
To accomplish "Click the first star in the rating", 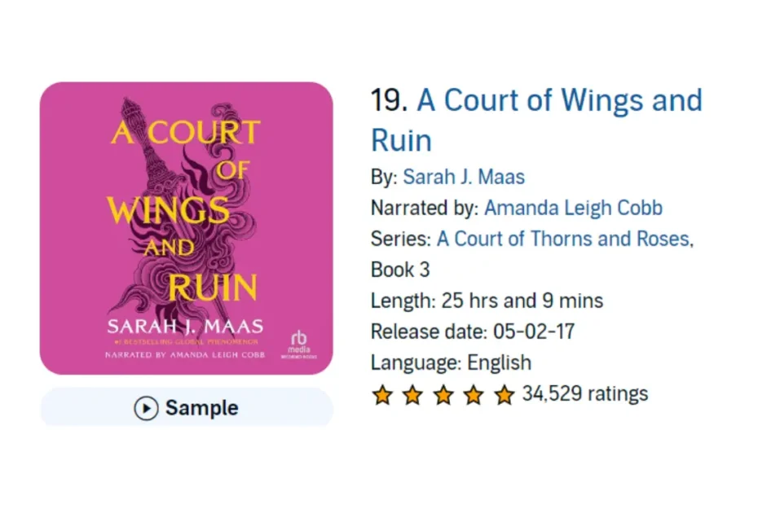I will tap(382, 394).
